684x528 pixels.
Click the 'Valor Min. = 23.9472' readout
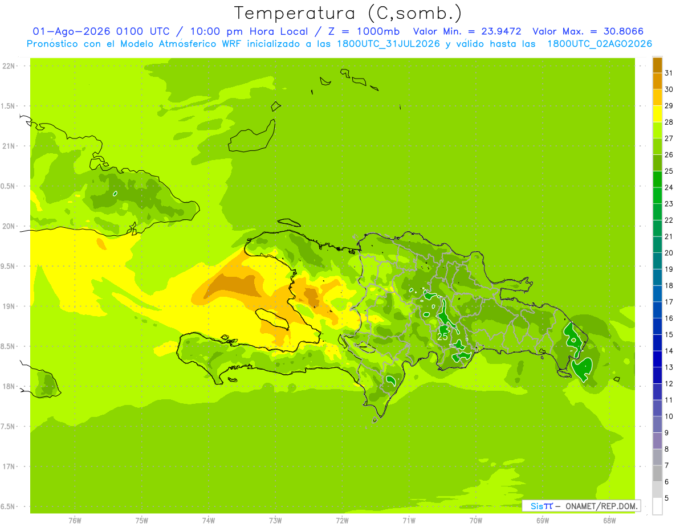(467, 31)
